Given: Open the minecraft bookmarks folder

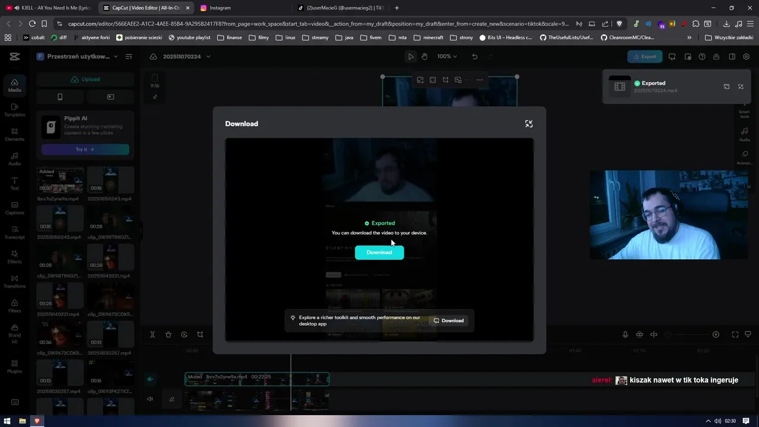Looking at the screenshot, I should [x=429, y=37].
